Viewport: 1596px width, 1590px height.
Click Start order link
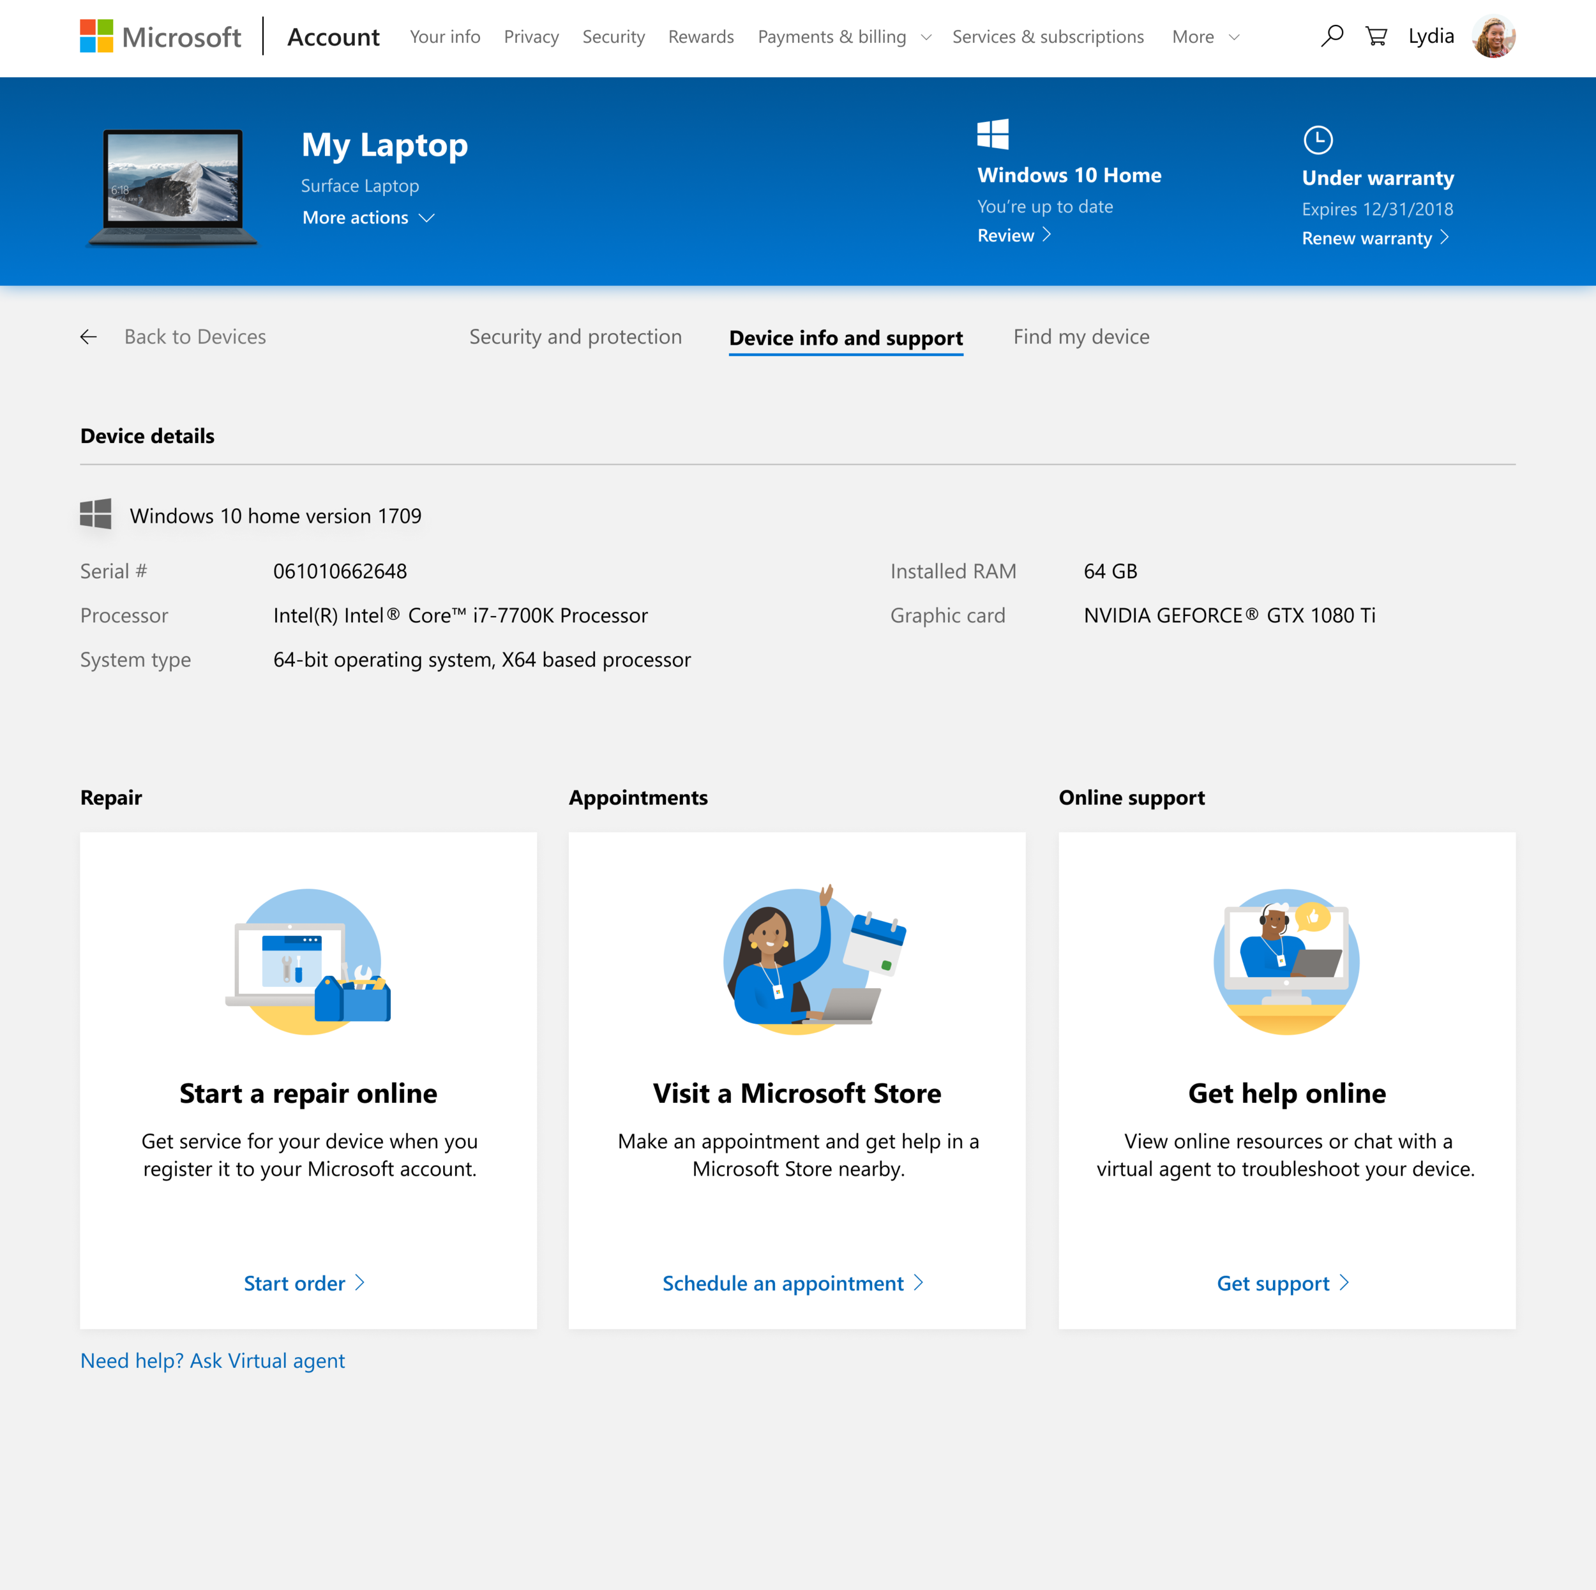[304, 1283]
